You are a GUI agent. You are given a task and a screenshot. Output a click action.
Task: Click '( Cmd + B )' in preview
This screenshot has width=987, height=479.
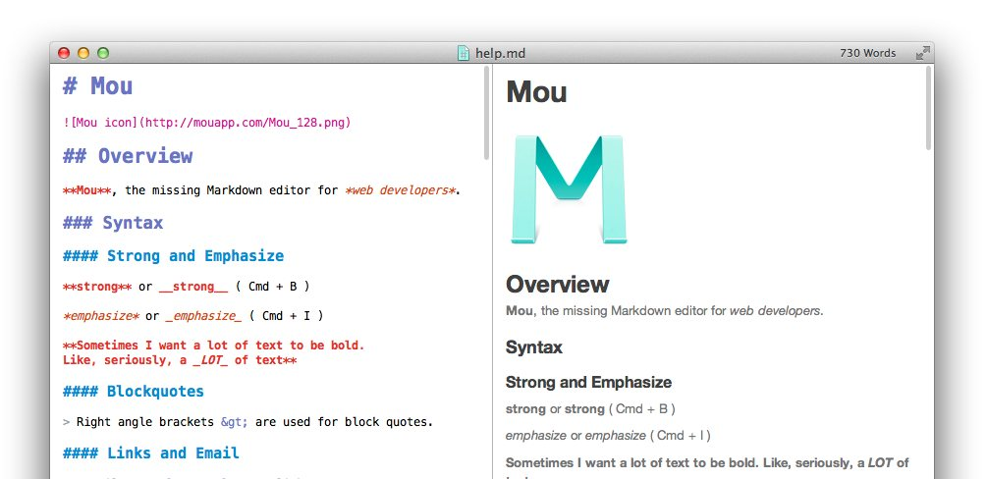pos(642,409)
